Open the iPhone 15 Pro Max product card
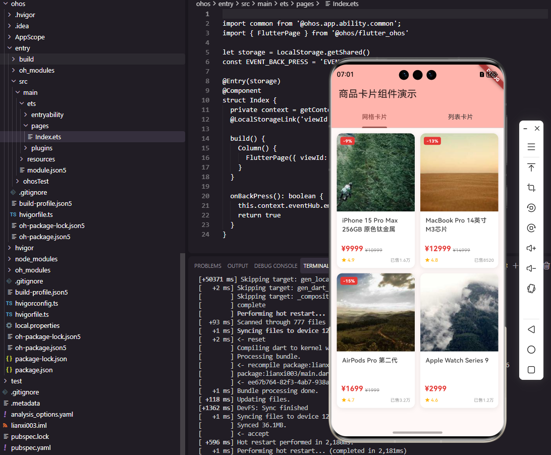The width and height of the screenshot is (551, 455). coord(375,200)
